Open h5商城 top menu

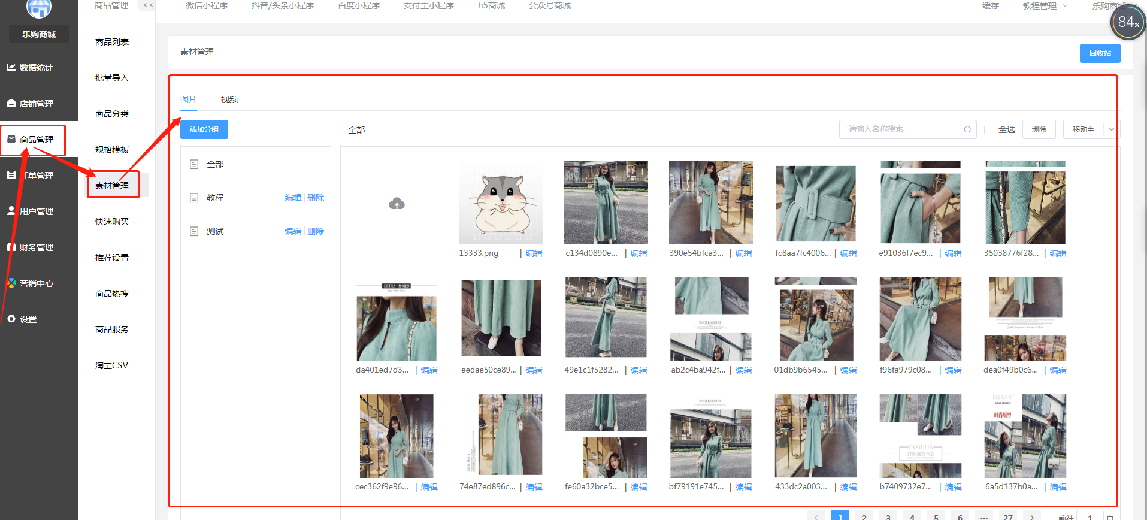click(x=491, y=5)
